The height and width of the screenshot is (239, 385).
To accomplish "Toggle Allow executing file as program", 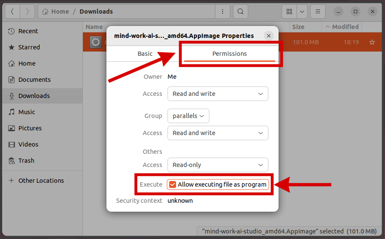I will point(173,184).
